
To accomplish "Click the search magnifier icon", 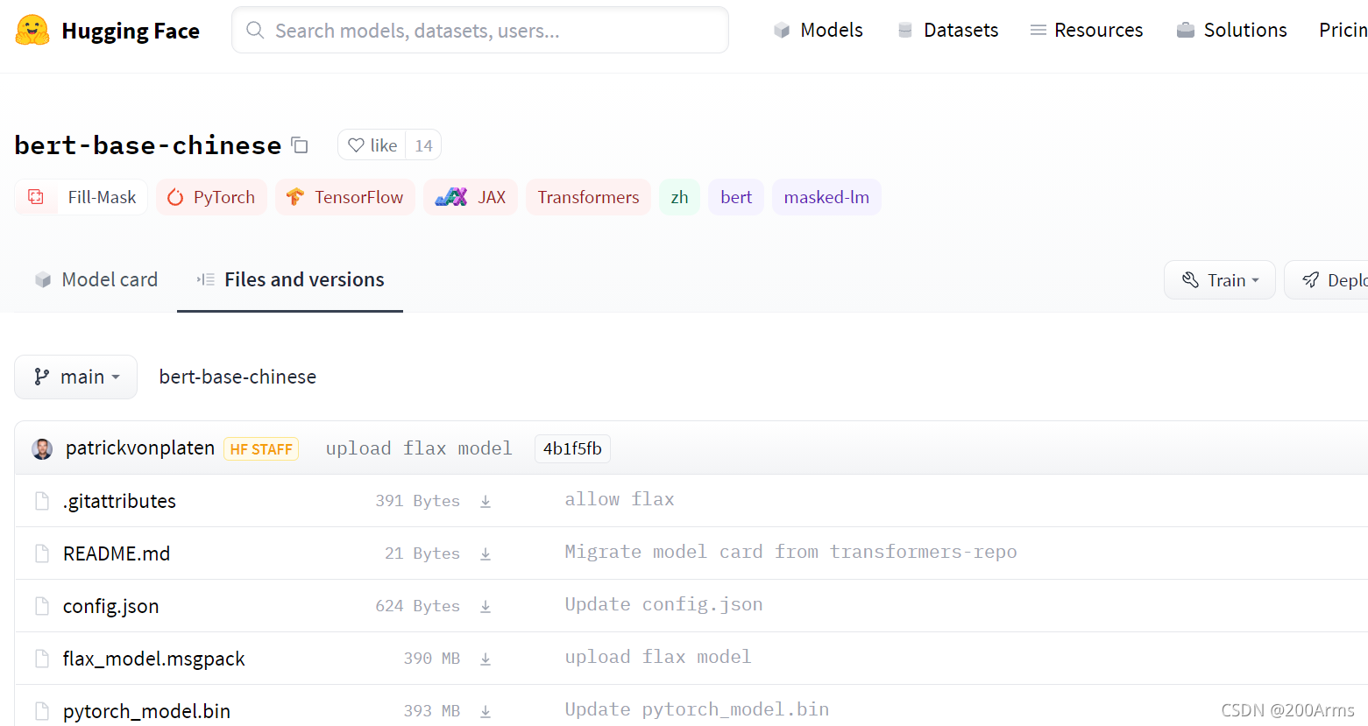I will click(255, 31).
